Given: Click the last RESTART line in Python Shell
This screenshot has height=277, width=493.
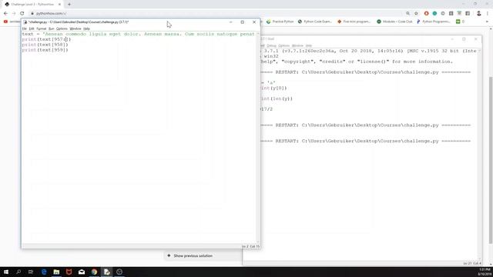Looking at the screenshot, I should point(366,141).
